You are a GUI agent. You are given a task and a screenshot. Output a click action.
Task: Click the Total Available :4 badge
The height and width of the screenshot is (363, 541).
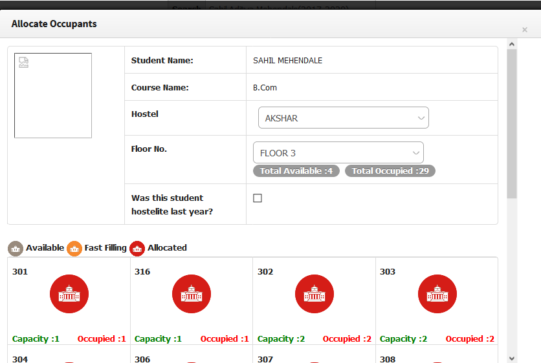click(x=296, y=171)
